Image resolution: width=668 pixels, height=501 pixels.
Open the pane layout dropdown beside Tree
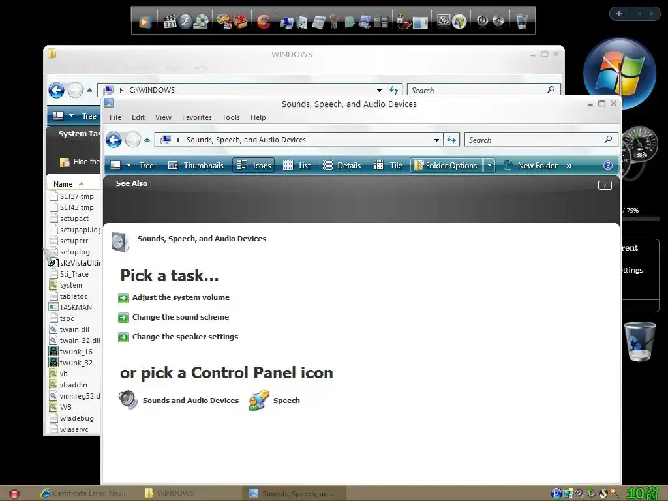(129, 165)
